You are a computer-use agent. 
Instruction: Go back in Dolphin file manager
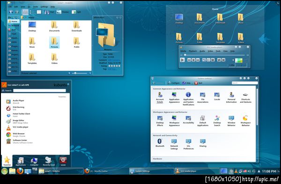click(11, 12)
